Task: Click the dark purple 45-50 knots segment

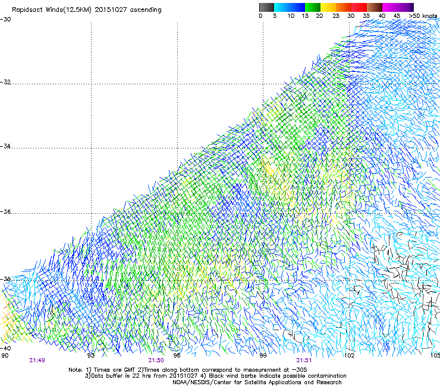Action: [406, 7]
